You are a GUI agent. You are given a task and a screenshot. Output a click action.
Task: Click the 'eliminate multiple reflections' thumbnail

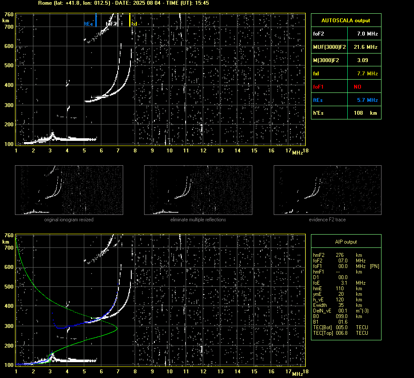(198, 190)
